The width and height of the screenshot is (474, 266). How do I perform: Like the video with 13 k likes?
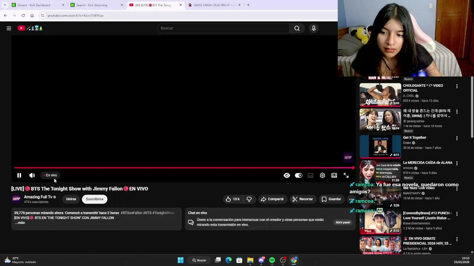tap(233, 199)
